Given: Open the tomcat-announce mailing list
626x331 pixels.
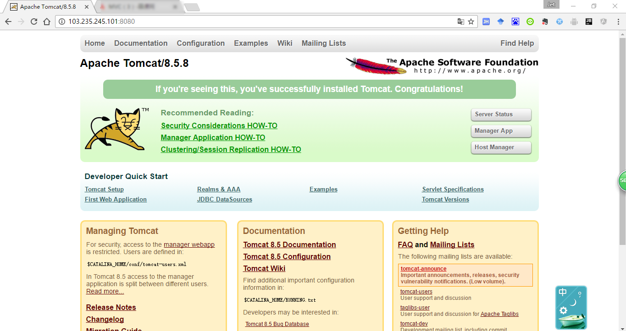Looking at the screenshot, I should coord(423,269).
